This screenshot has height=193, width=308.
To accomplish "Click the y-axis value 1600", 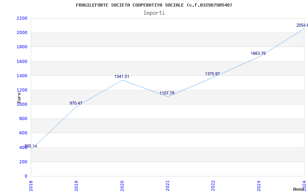I will (22, 61).
